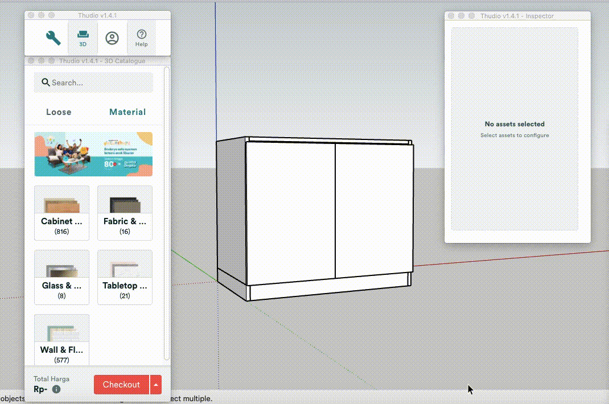The width and height of the screenshot is (609, 404).
Task: Open the Cabinet material category (816)
Action: point(62,213)
